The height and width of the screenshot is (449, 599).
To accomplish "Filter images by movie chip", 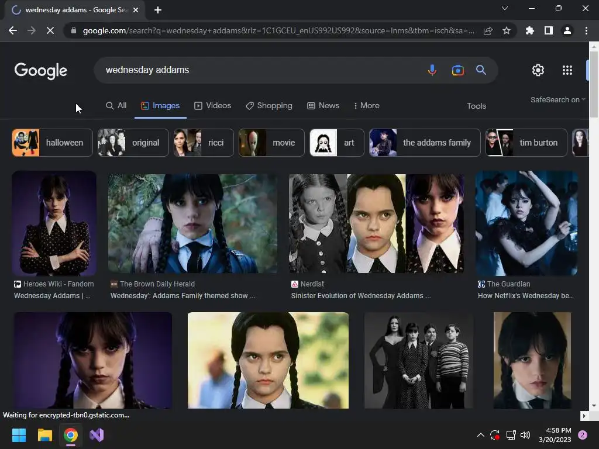I will click(x=271, y=143).
